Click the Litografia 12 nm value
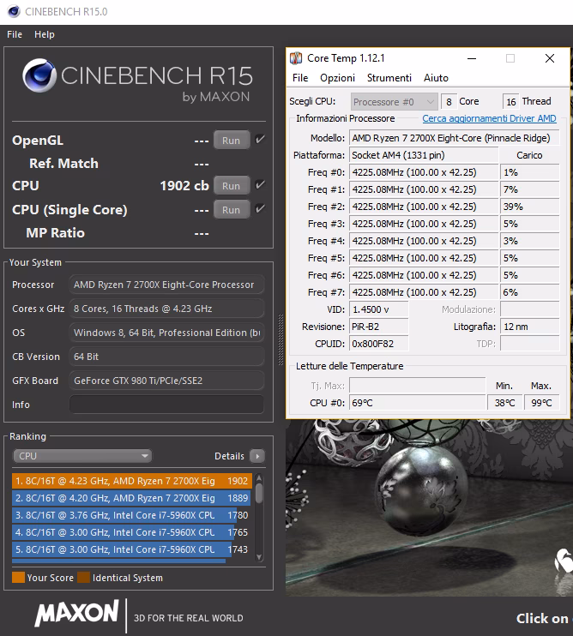 click(529, 327)
